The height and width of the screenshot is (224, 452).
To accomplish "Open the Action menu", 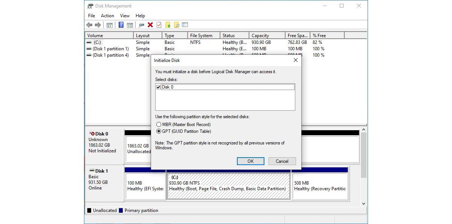I will tap(107, 16).
